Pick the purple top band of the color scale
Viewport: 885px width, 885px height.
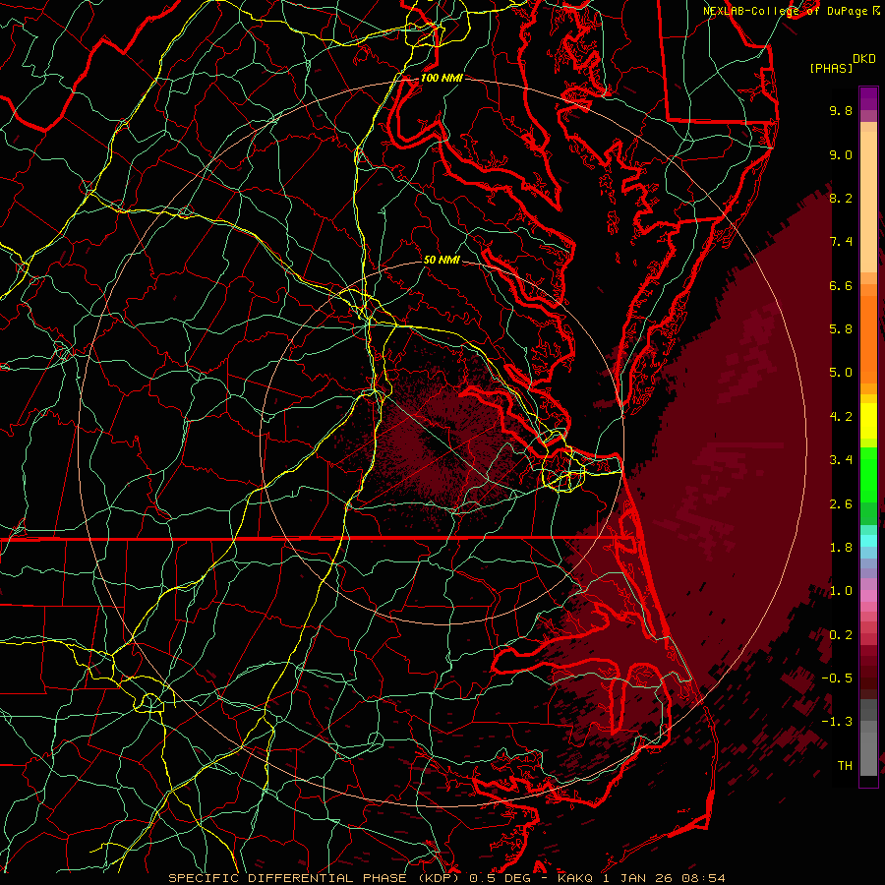pos(868,98)
